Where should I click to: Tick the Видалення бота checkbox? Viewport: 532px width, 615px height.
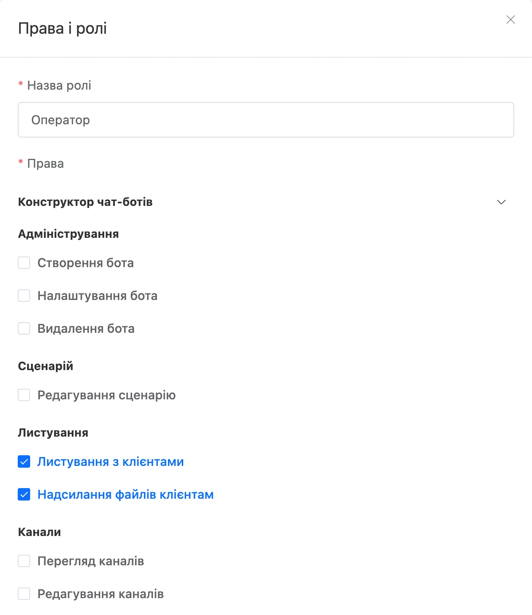pyautogui.click(x=24, y=328)
